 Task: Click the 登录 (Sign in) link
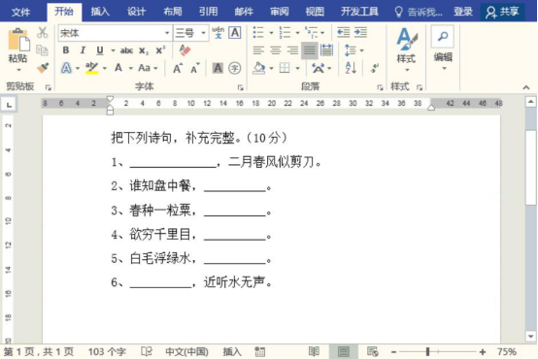coord(463,12)
